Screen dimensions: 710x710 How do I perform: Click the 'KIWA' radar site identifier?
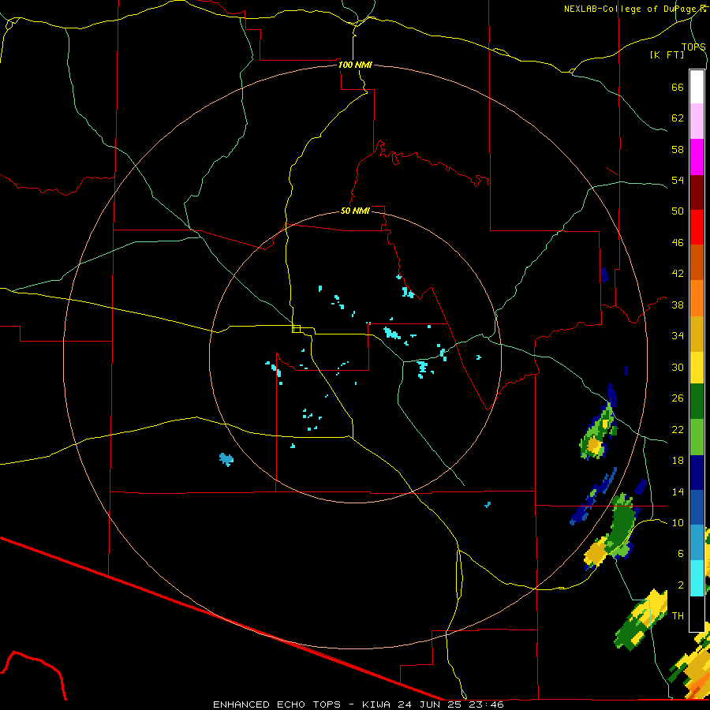377,704
